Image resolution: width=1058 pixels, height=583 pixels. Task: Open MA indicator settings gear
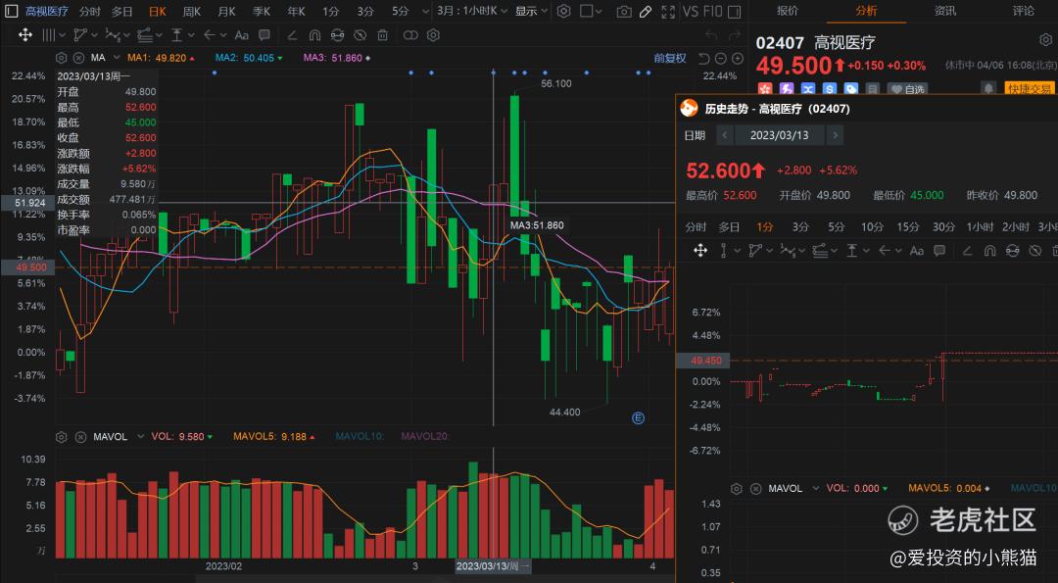coord(61,58)
